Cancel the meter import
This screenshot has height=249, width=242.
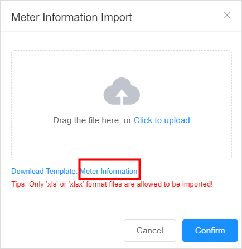(x=150, y=231)
